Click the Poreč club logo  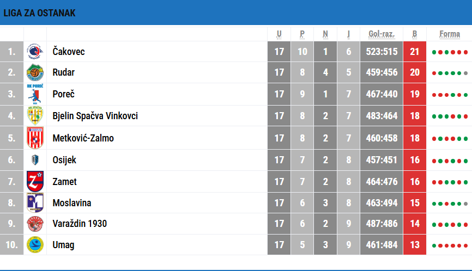(35, 94)
